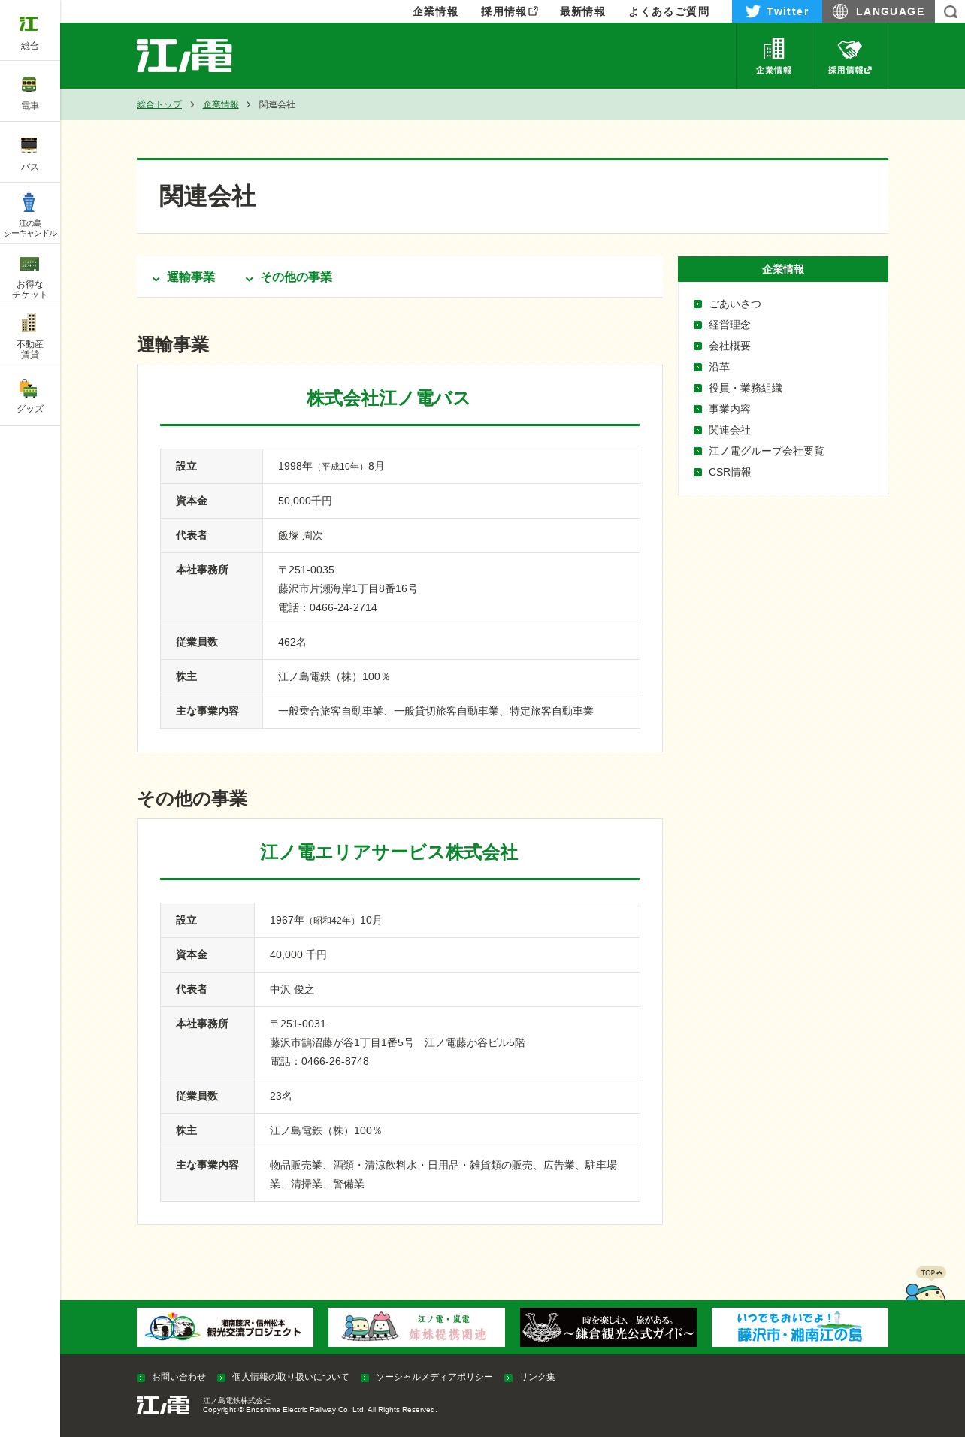965x1437 pixels.
Task: Open 個人情報の取り扱いについて footer link
Action: pyautogui.click(x=290, y=1377)
